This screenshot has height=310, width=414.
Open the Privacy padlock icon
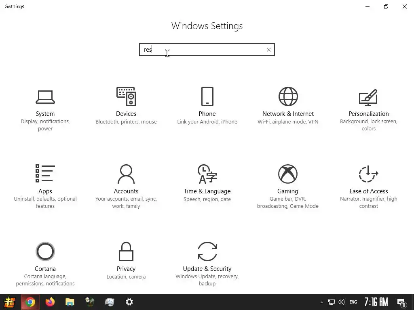point(126,251)
